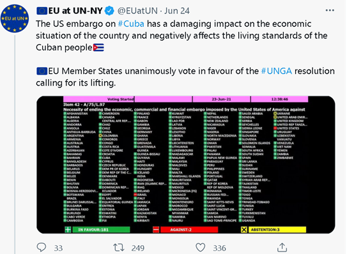Follow the #Cuba hashtag link
This screenshot has width=354, height=254.
point(131,24)
